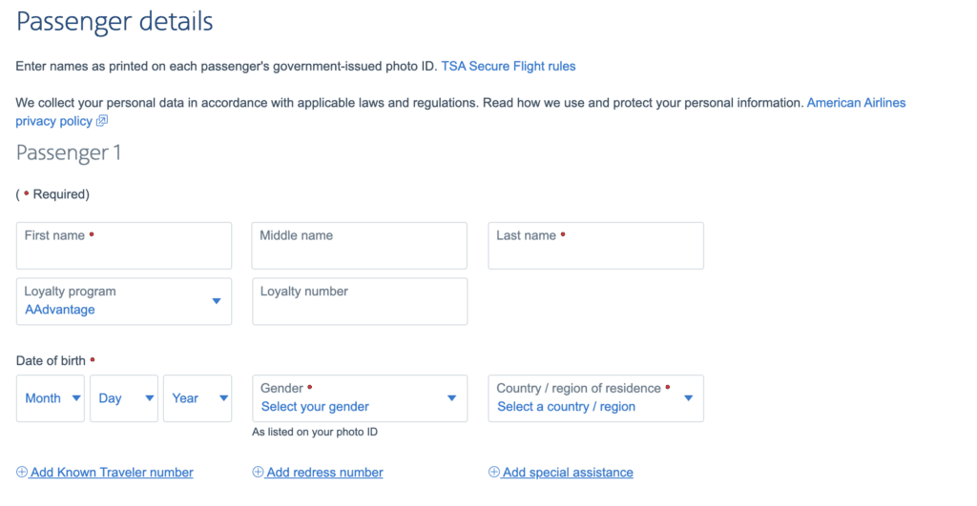
Task: Click the Add special assistance link
Action: click(x=568, y=473)
